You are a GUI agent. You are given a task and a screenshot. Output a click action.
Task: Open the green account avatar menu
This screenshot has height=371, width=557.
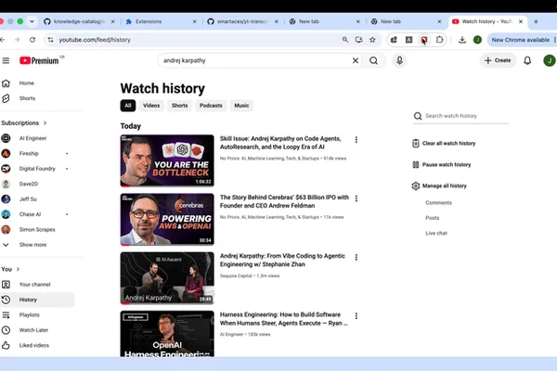pos(550,60)
